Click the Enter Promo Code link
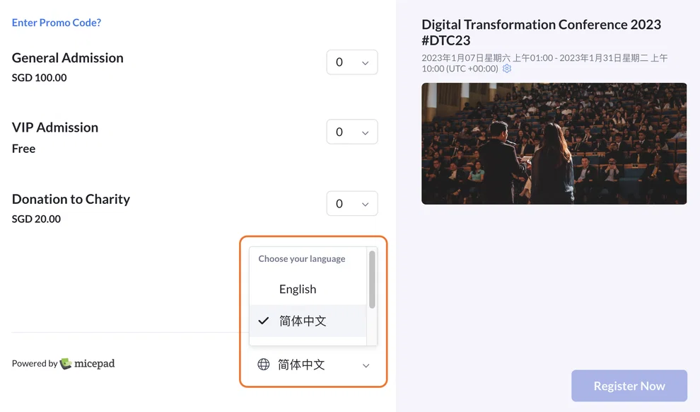 pyautogui.click(x=57, y=23)
